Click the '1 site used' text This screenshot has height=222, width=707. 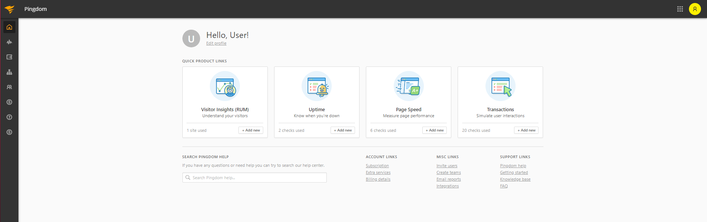pyautogui.click(x=197, y=130)
